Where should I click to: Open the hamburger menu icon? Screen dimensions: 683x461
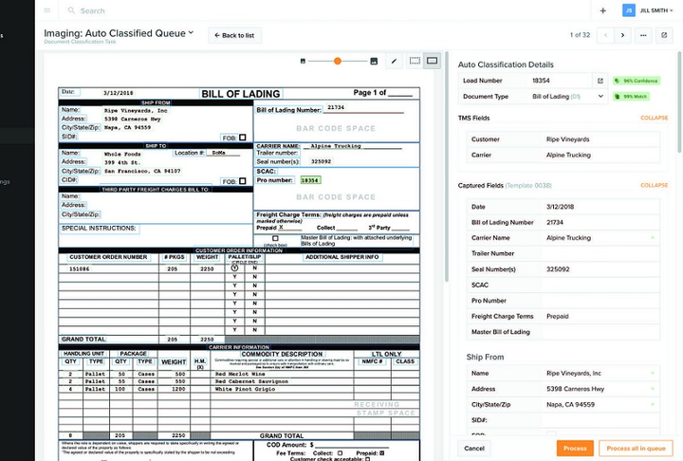[x=47, y=10]
